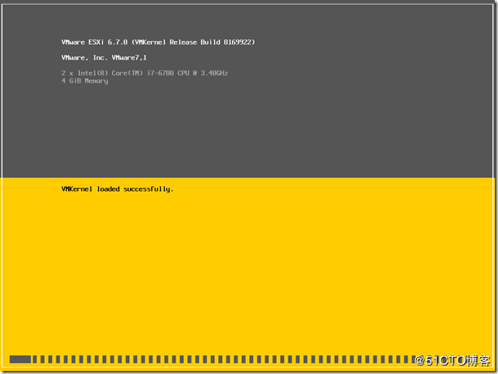
Task: Click the 'VMware ESXi 6.7.0' version line
Action: coord(159,42)
